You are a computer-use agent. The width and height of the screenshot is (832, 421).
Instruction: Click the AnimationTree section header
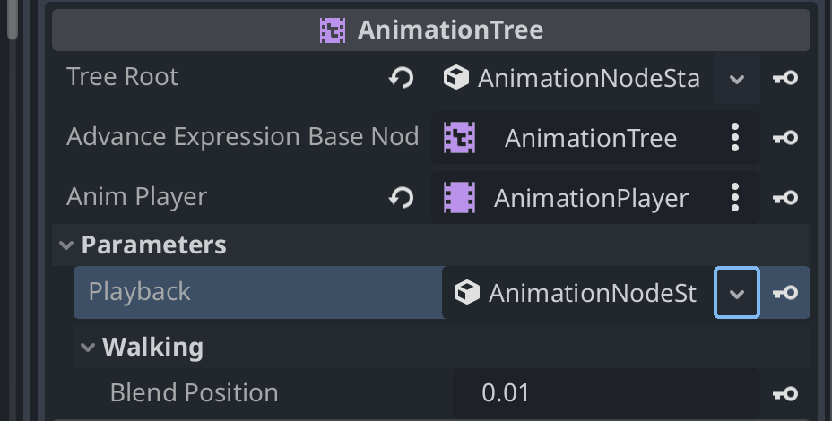click(431, 30)
